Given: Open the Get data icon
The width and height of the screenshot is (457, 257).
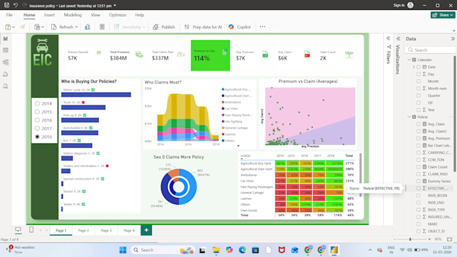Looking at the screenshot, I should pos(38,27).
